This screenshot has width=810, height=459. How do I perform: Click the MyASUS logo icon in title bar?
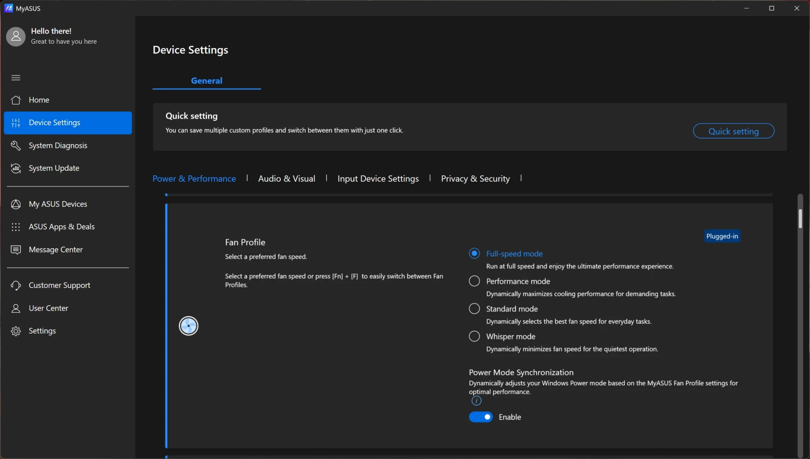coord(8,8)
